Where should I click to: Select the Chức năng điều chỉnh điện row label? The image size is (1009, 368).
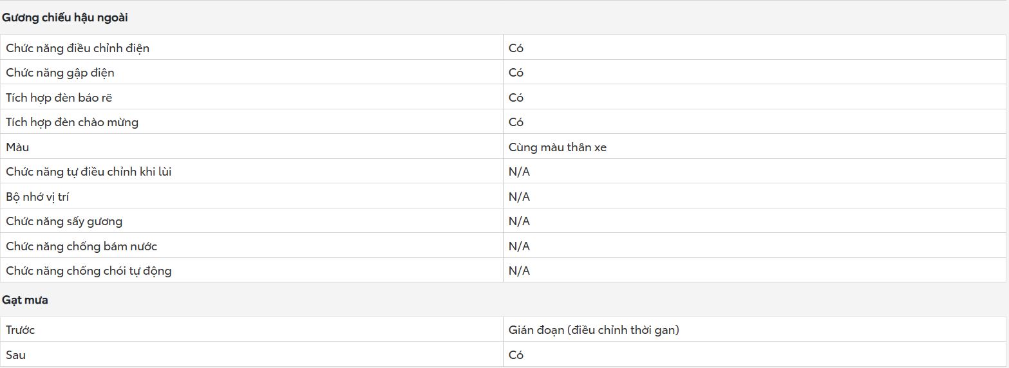[78, 48]
